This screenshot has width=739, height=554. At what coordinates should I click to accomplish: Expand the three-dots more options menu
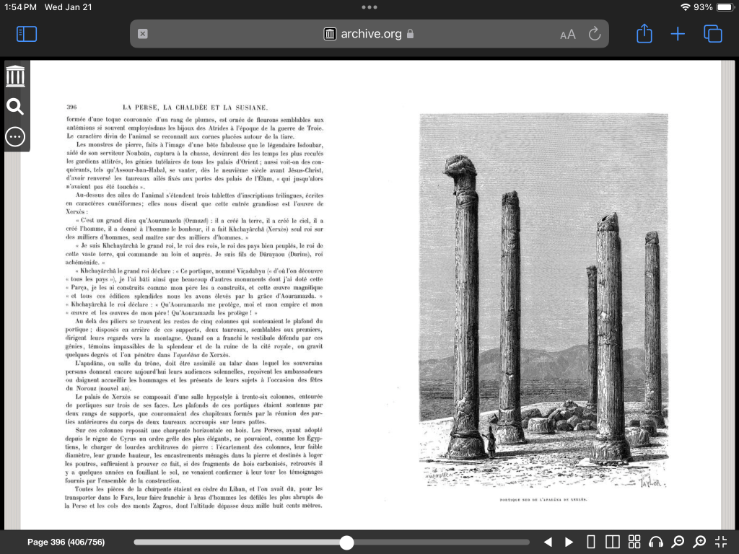coord(15,136)
